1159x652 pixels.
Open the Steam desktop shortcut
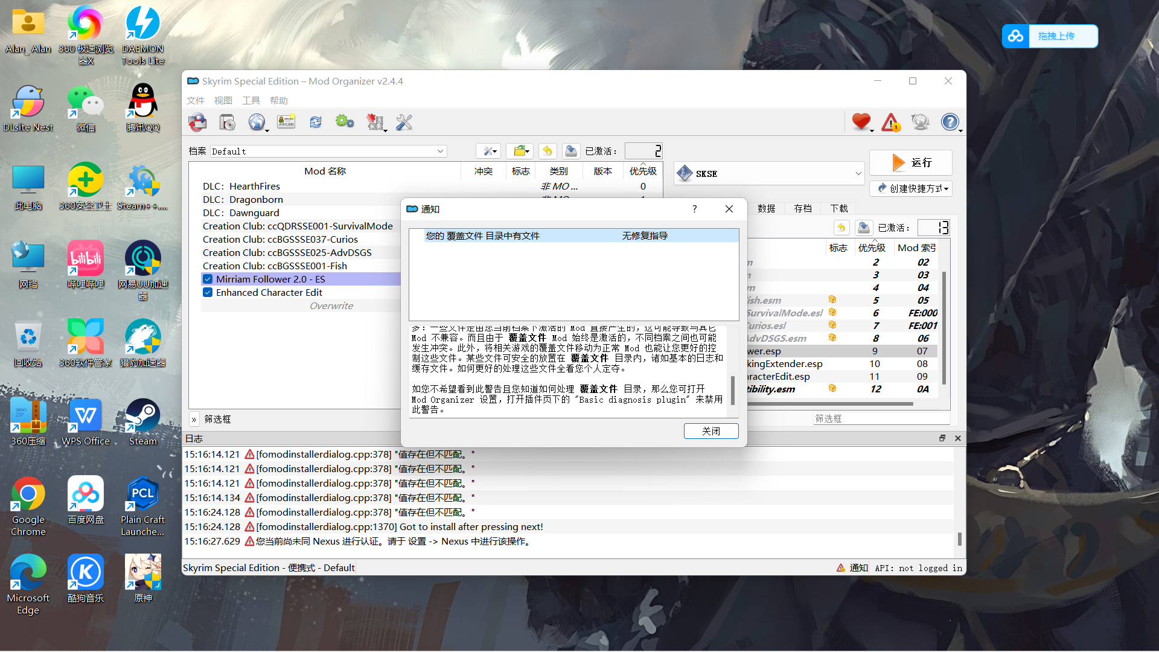tap(143, 422)
